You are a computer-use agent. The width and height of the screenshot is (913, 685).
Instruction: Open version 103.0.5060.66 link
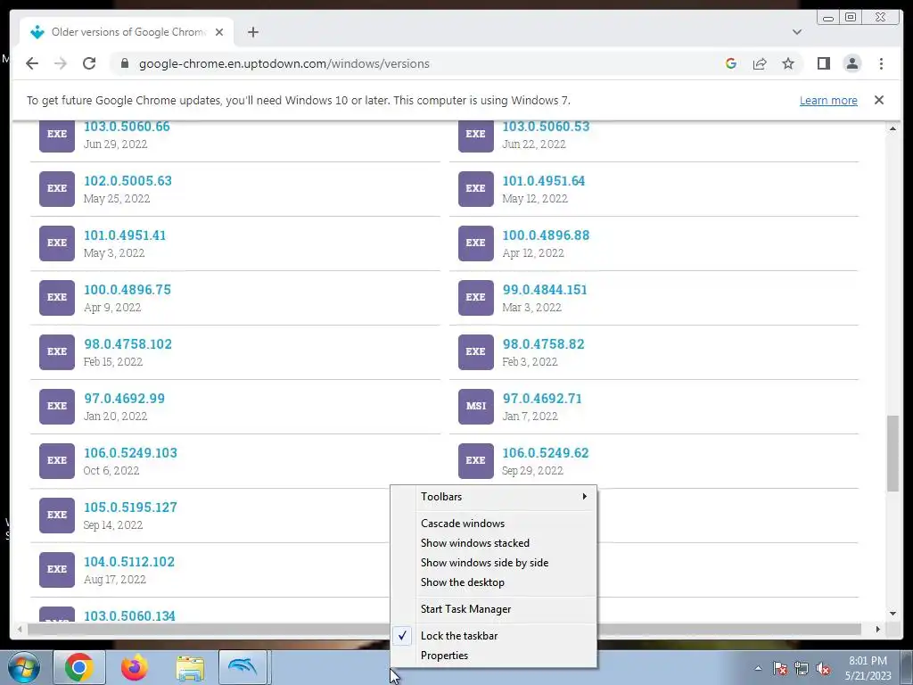pos(127,127)
